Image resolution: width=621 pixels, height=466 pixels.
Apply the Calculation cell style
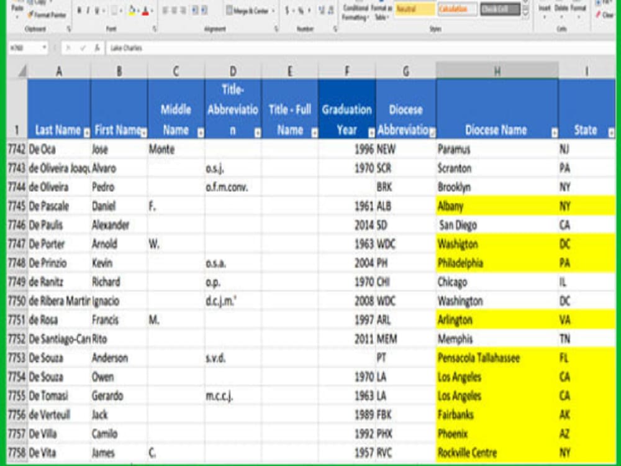coord(458,9)
